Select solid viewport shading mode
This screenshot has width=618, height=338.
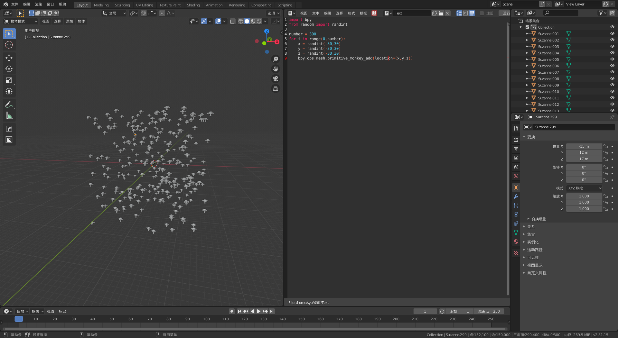click(247, 21)
